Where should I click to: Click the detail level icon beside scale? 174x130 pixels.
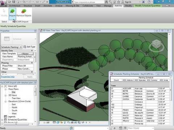(54, 122)
